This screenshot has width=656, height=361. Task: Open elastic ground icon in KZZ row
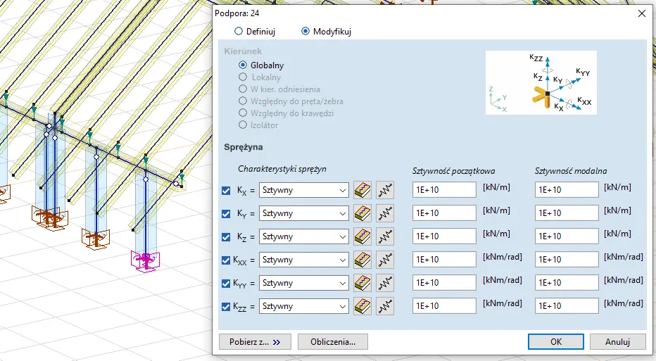[x=362, y=306]
